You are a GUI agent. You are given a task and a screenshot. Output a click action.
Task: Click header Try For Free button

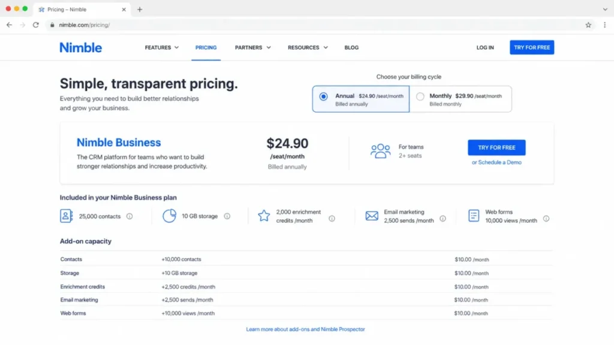(532, 47)
